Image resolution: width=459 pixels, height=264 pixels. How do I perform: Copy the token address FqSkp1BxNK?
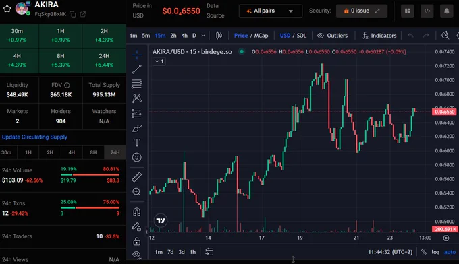tap(73, 14)
